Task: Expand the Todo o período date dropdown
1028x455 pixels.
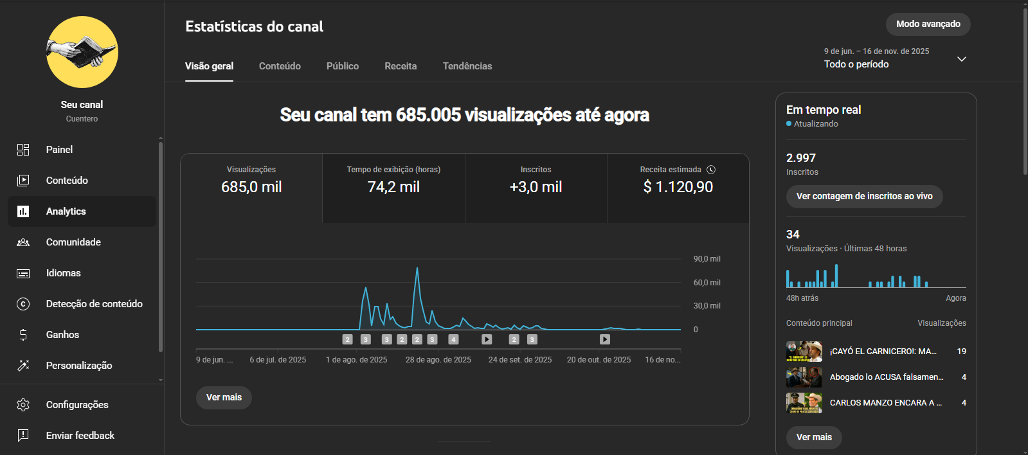Action: (961, 59)
